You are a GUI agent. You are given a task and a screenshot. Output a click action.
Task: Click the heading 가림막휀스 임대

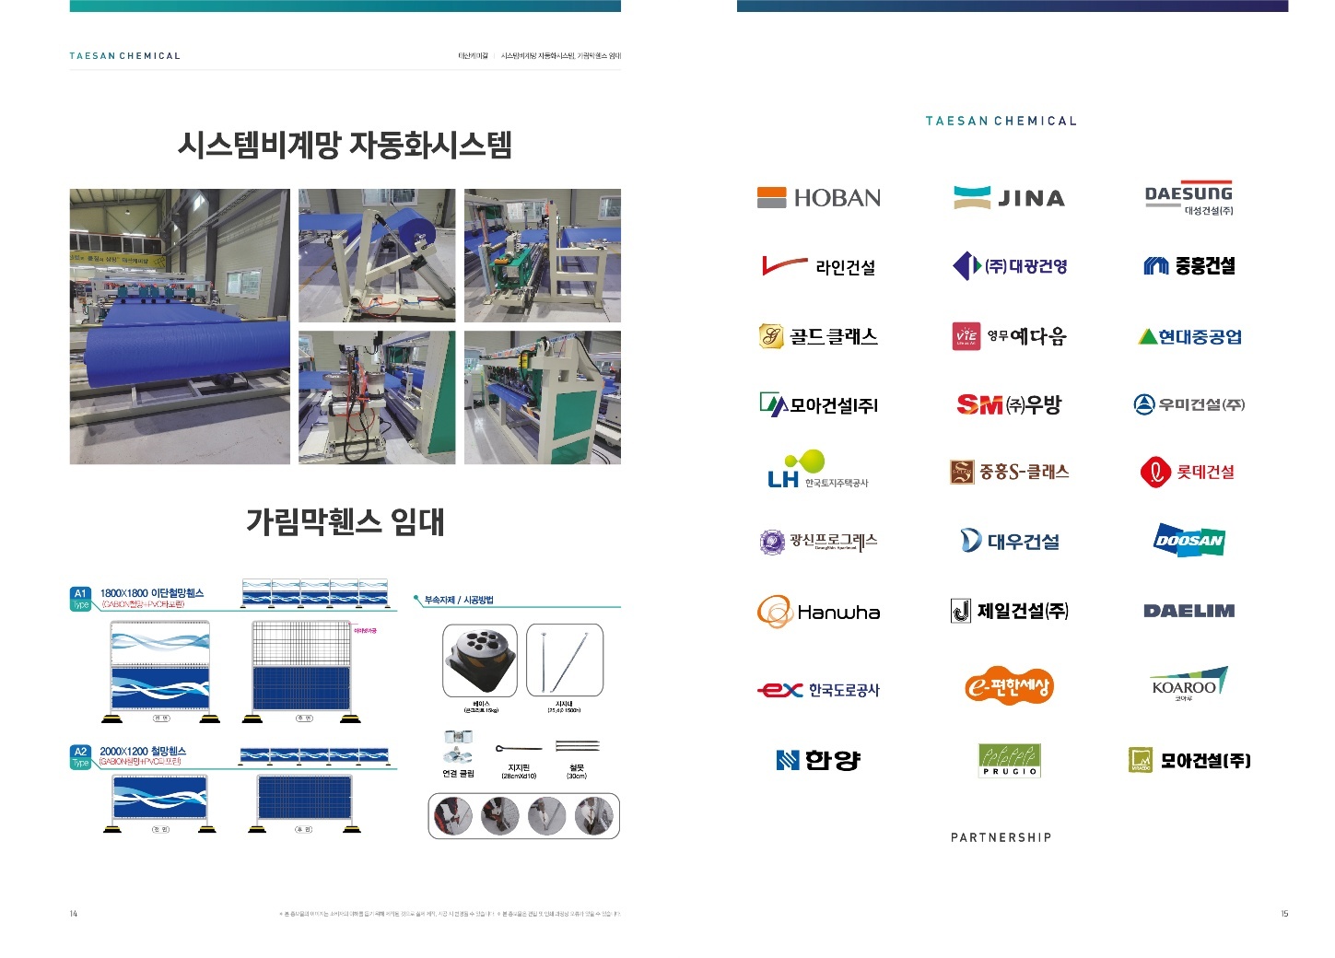pyautogui.click(x=345, y=521)
